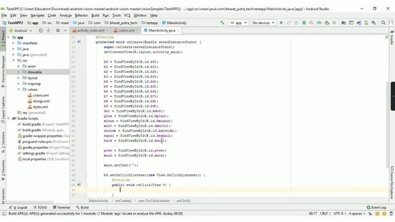Click the override gutter icon beside onClick
This screenshot has height=222, width=395.
pos(79,185)
